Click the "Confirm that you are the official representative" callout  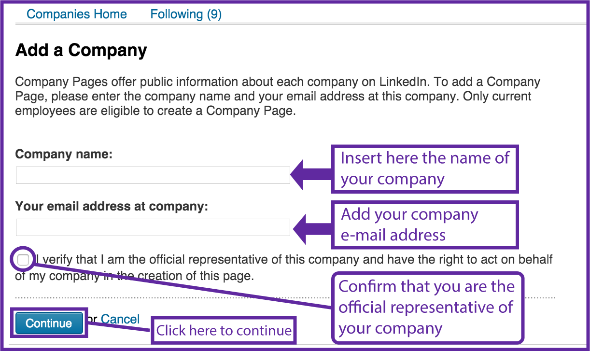click(x=427, y=307)
